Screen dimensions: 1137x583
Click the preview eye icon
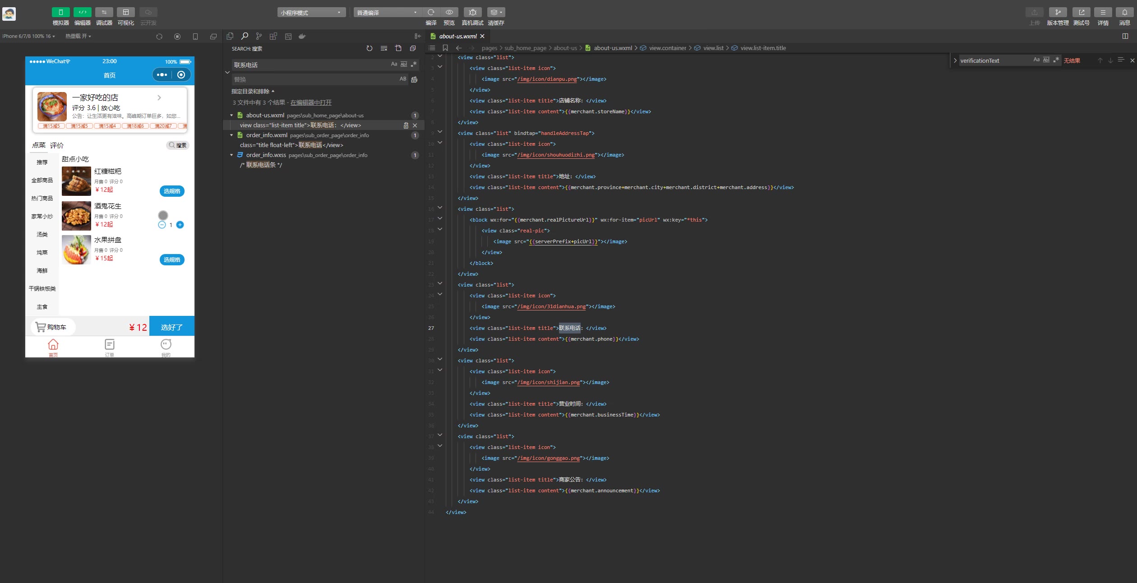click(449, 12)
